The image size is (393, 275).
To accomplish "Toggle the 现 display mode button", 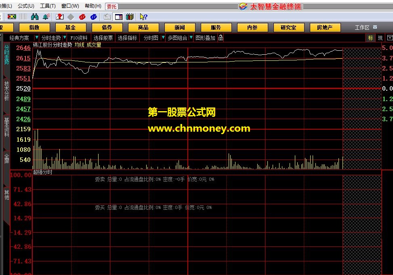I will (380, 38).
